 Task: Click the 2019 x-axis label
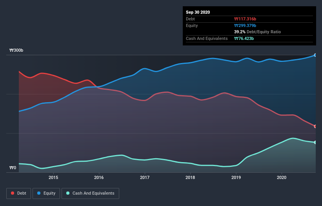click(x=236, y=177)
